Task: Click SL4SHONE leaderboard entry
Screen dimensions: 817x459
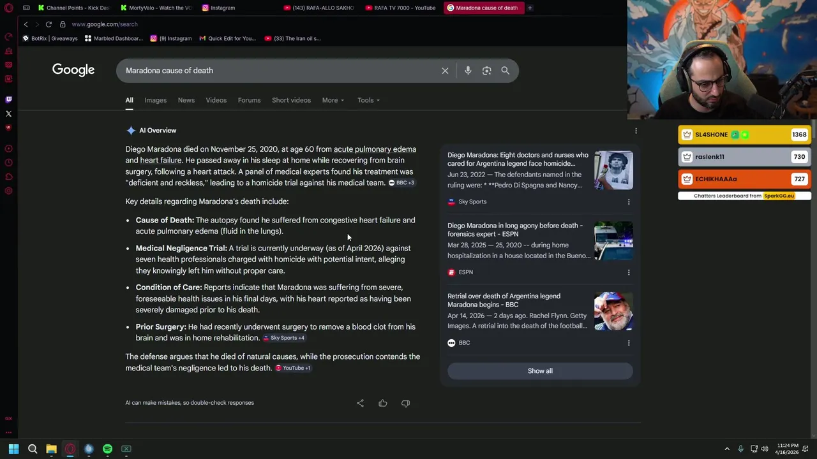Action: click(744, 135)
